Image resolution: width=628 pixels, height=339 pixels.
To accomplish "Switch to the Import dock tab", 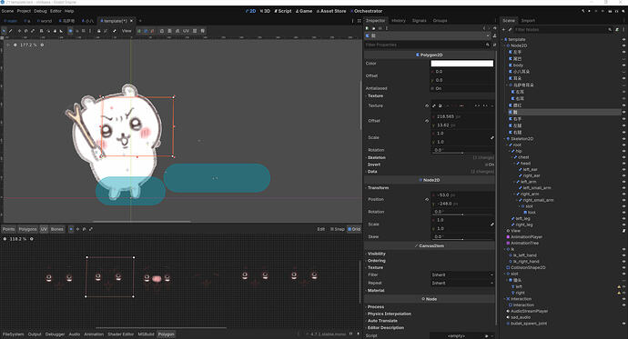I will 528,20.
